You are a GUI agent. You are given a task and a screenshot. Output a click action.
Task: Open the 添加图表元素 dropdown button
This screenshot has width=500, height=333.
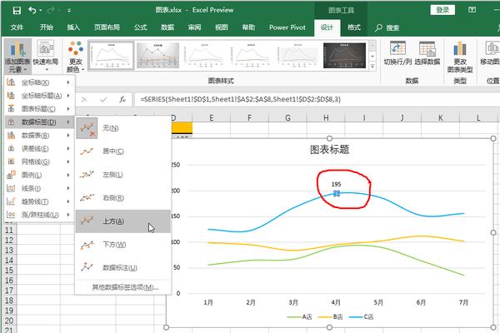coord(17,56)
